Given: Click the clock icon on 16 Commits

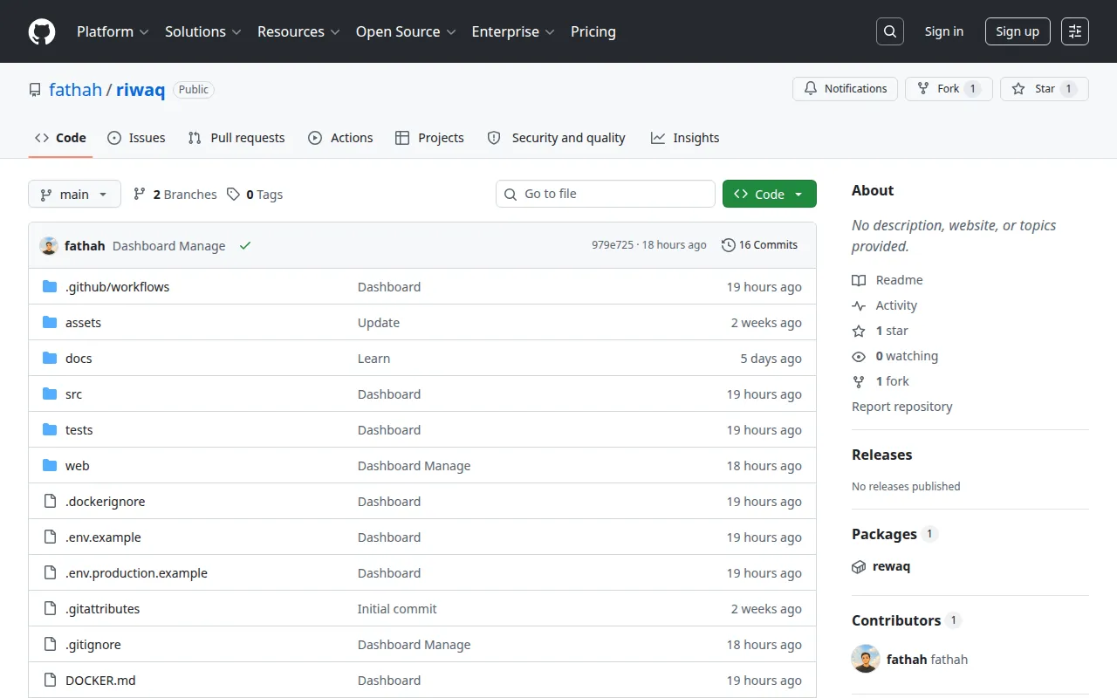Looking at the screenshot, I should [729, 245].
